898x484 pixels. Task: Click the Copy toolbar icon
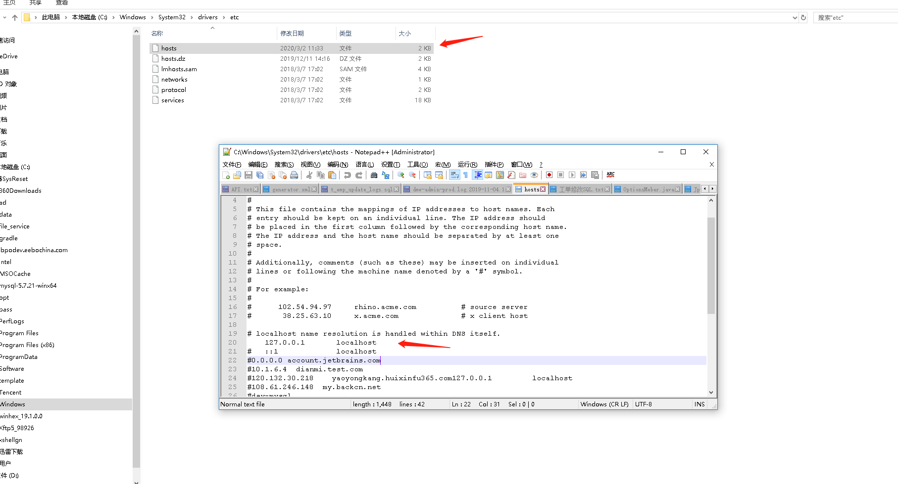point(320,175)
